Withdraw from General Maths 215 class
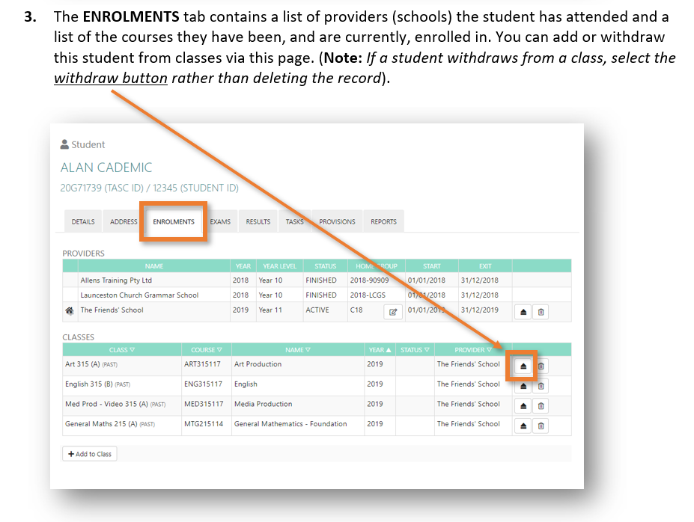694x522 pixels. point(524,426)
